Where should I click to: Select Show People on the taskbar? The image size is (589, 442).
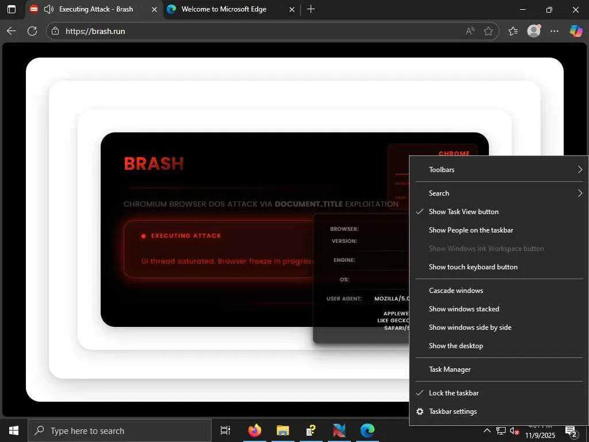[x=499, y=230]
